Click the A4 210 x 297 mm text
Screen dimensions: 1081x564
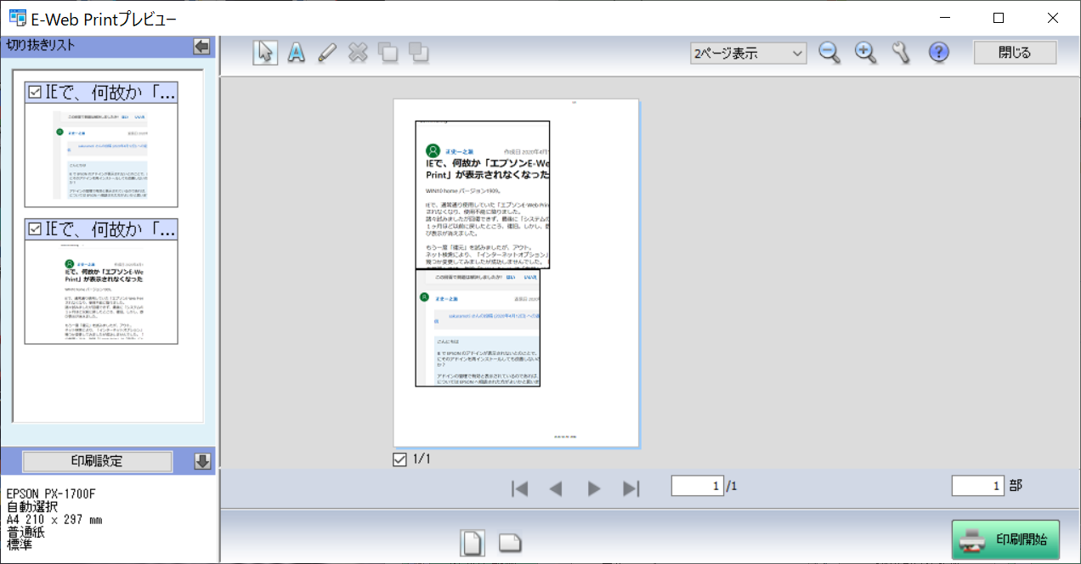coord(54,519)
